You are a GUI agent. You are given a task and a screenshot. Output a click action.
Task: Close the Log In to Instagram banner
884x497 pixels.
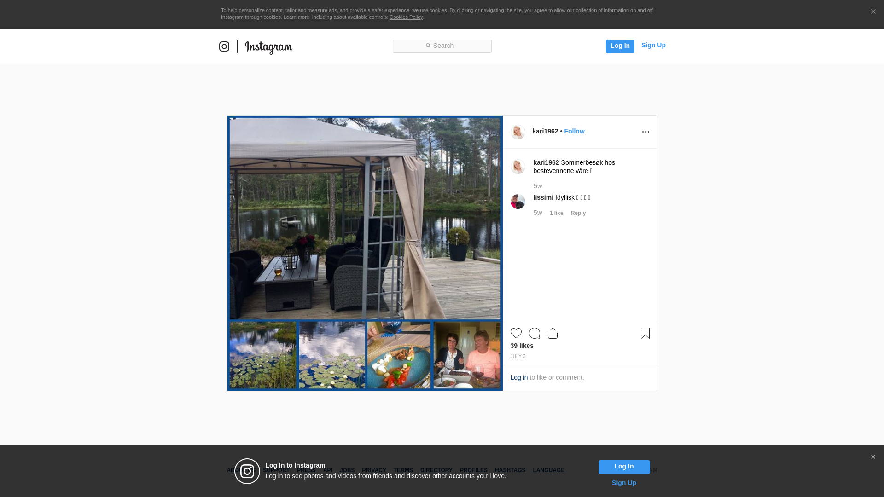click(873, 457)
